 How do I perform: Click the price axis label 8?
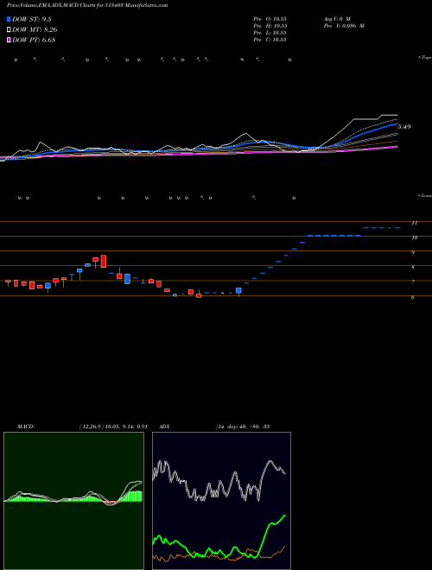point(413,268)
